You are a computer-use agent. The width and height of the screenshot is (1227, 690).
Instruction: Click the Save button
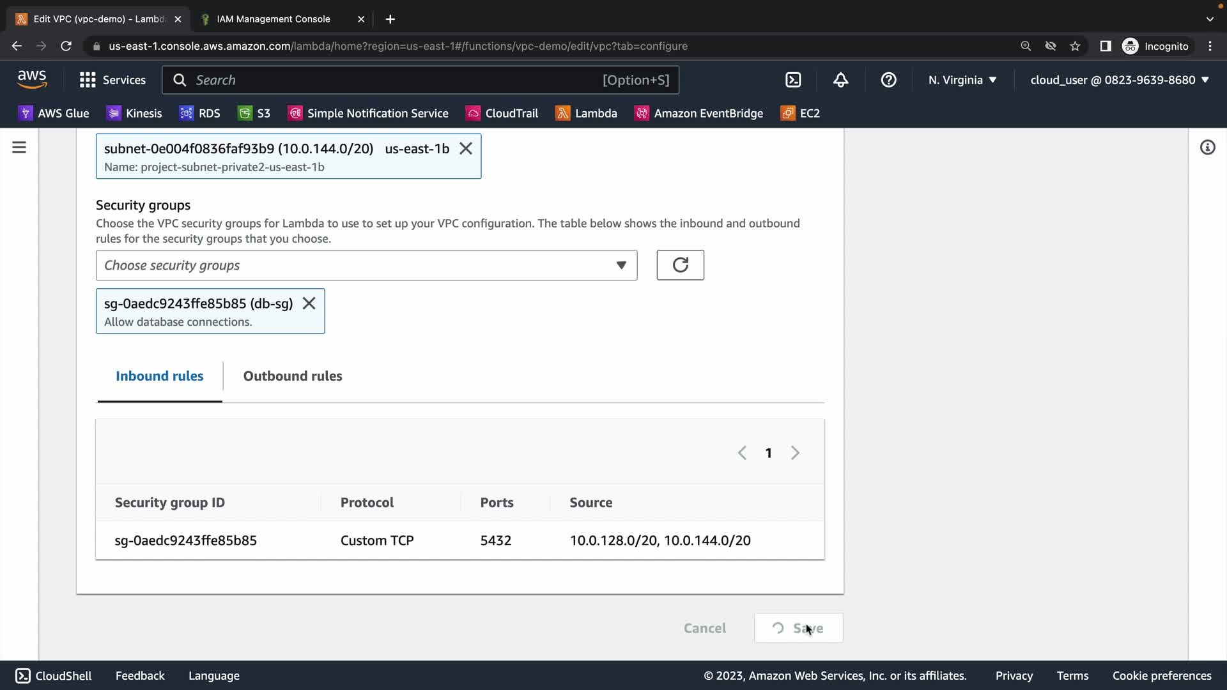798,628
